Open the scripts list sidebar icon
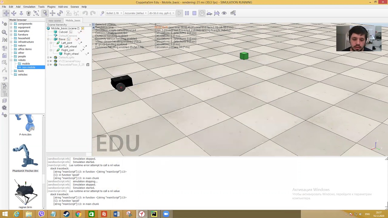 click(5, 55)
